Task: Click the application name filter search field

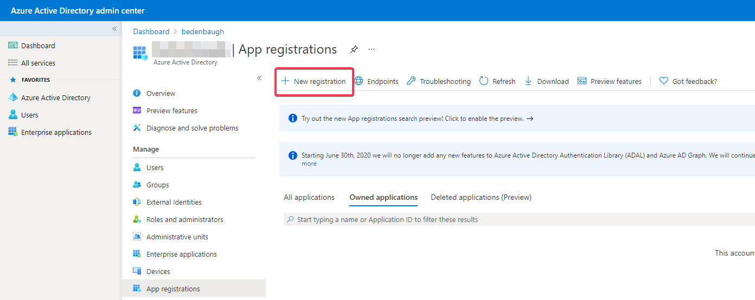Action: pos(519,219)
